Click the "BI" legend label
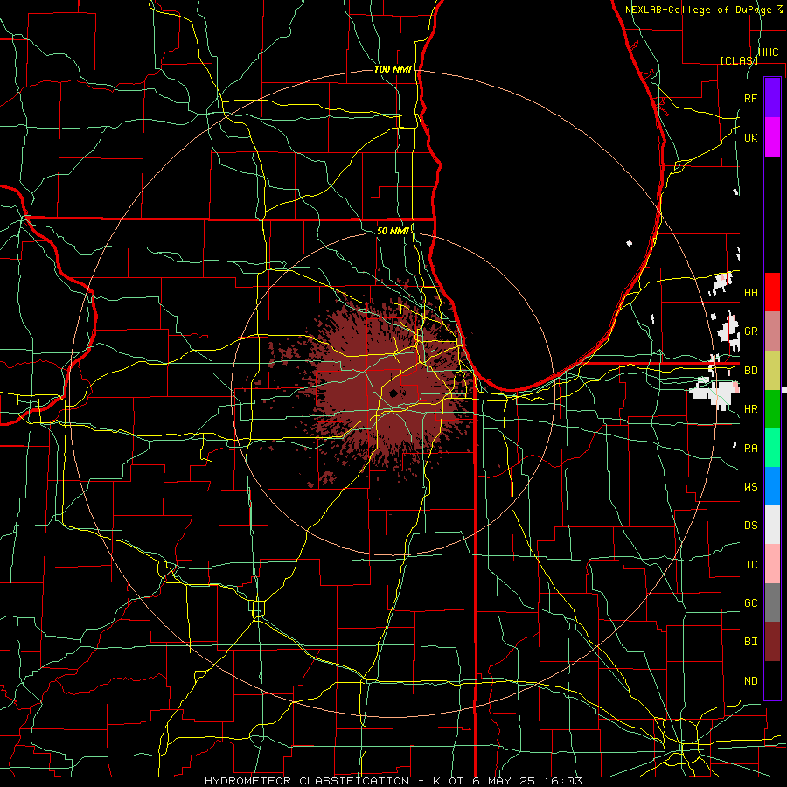 [750, 642]
